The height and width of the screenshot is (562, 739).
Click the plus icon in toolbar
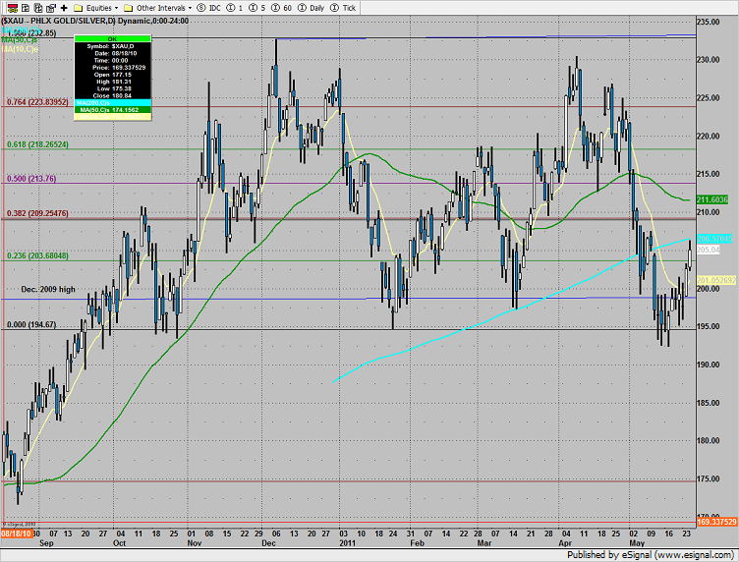tap(64, 8)
